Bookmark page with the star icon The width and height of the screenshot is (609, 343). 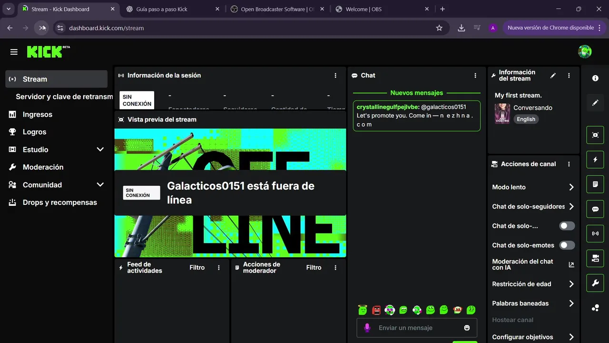439,28
